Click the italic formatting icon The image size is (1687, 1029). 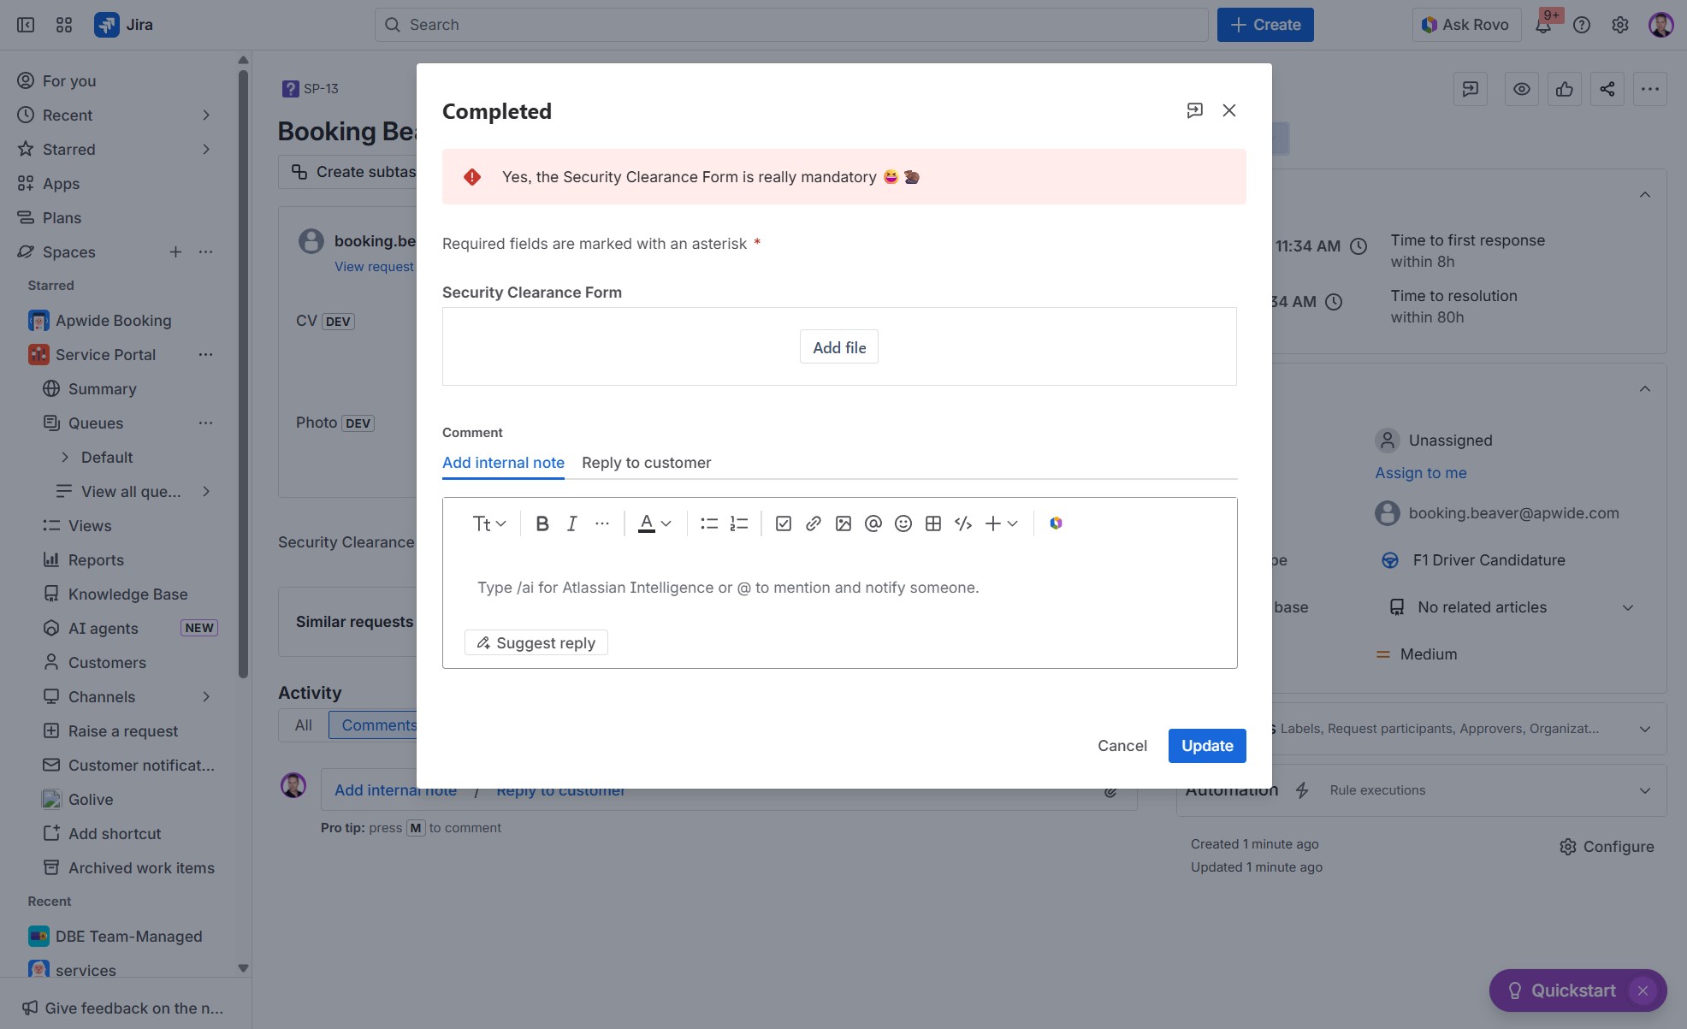pyautogui.click(x=571, y=523)
